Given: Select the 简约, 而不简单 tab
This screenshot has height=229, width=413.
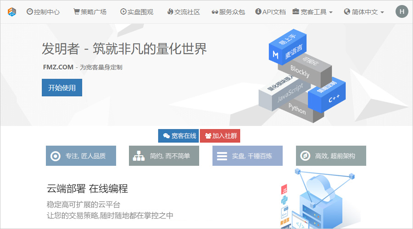Looking at the screenshot, I should [x=164, y=156].
